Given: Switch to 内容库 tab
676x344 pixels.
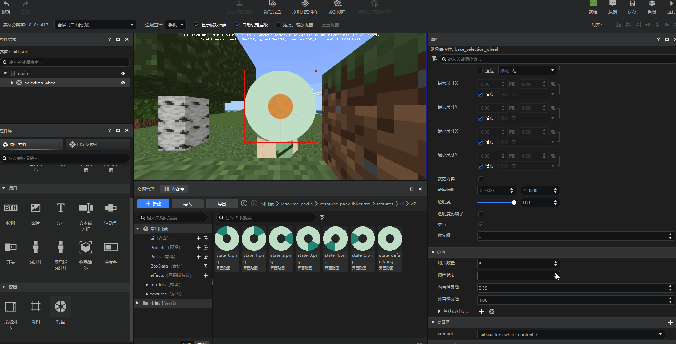Looking at the screenshot, I should click(174, 189).
